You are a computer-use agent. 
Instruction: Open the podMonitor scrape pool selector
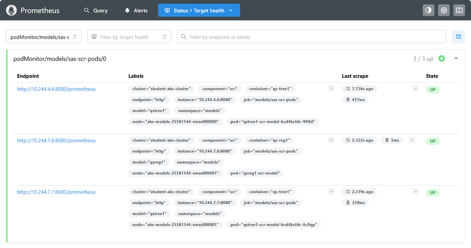point(43,37)
